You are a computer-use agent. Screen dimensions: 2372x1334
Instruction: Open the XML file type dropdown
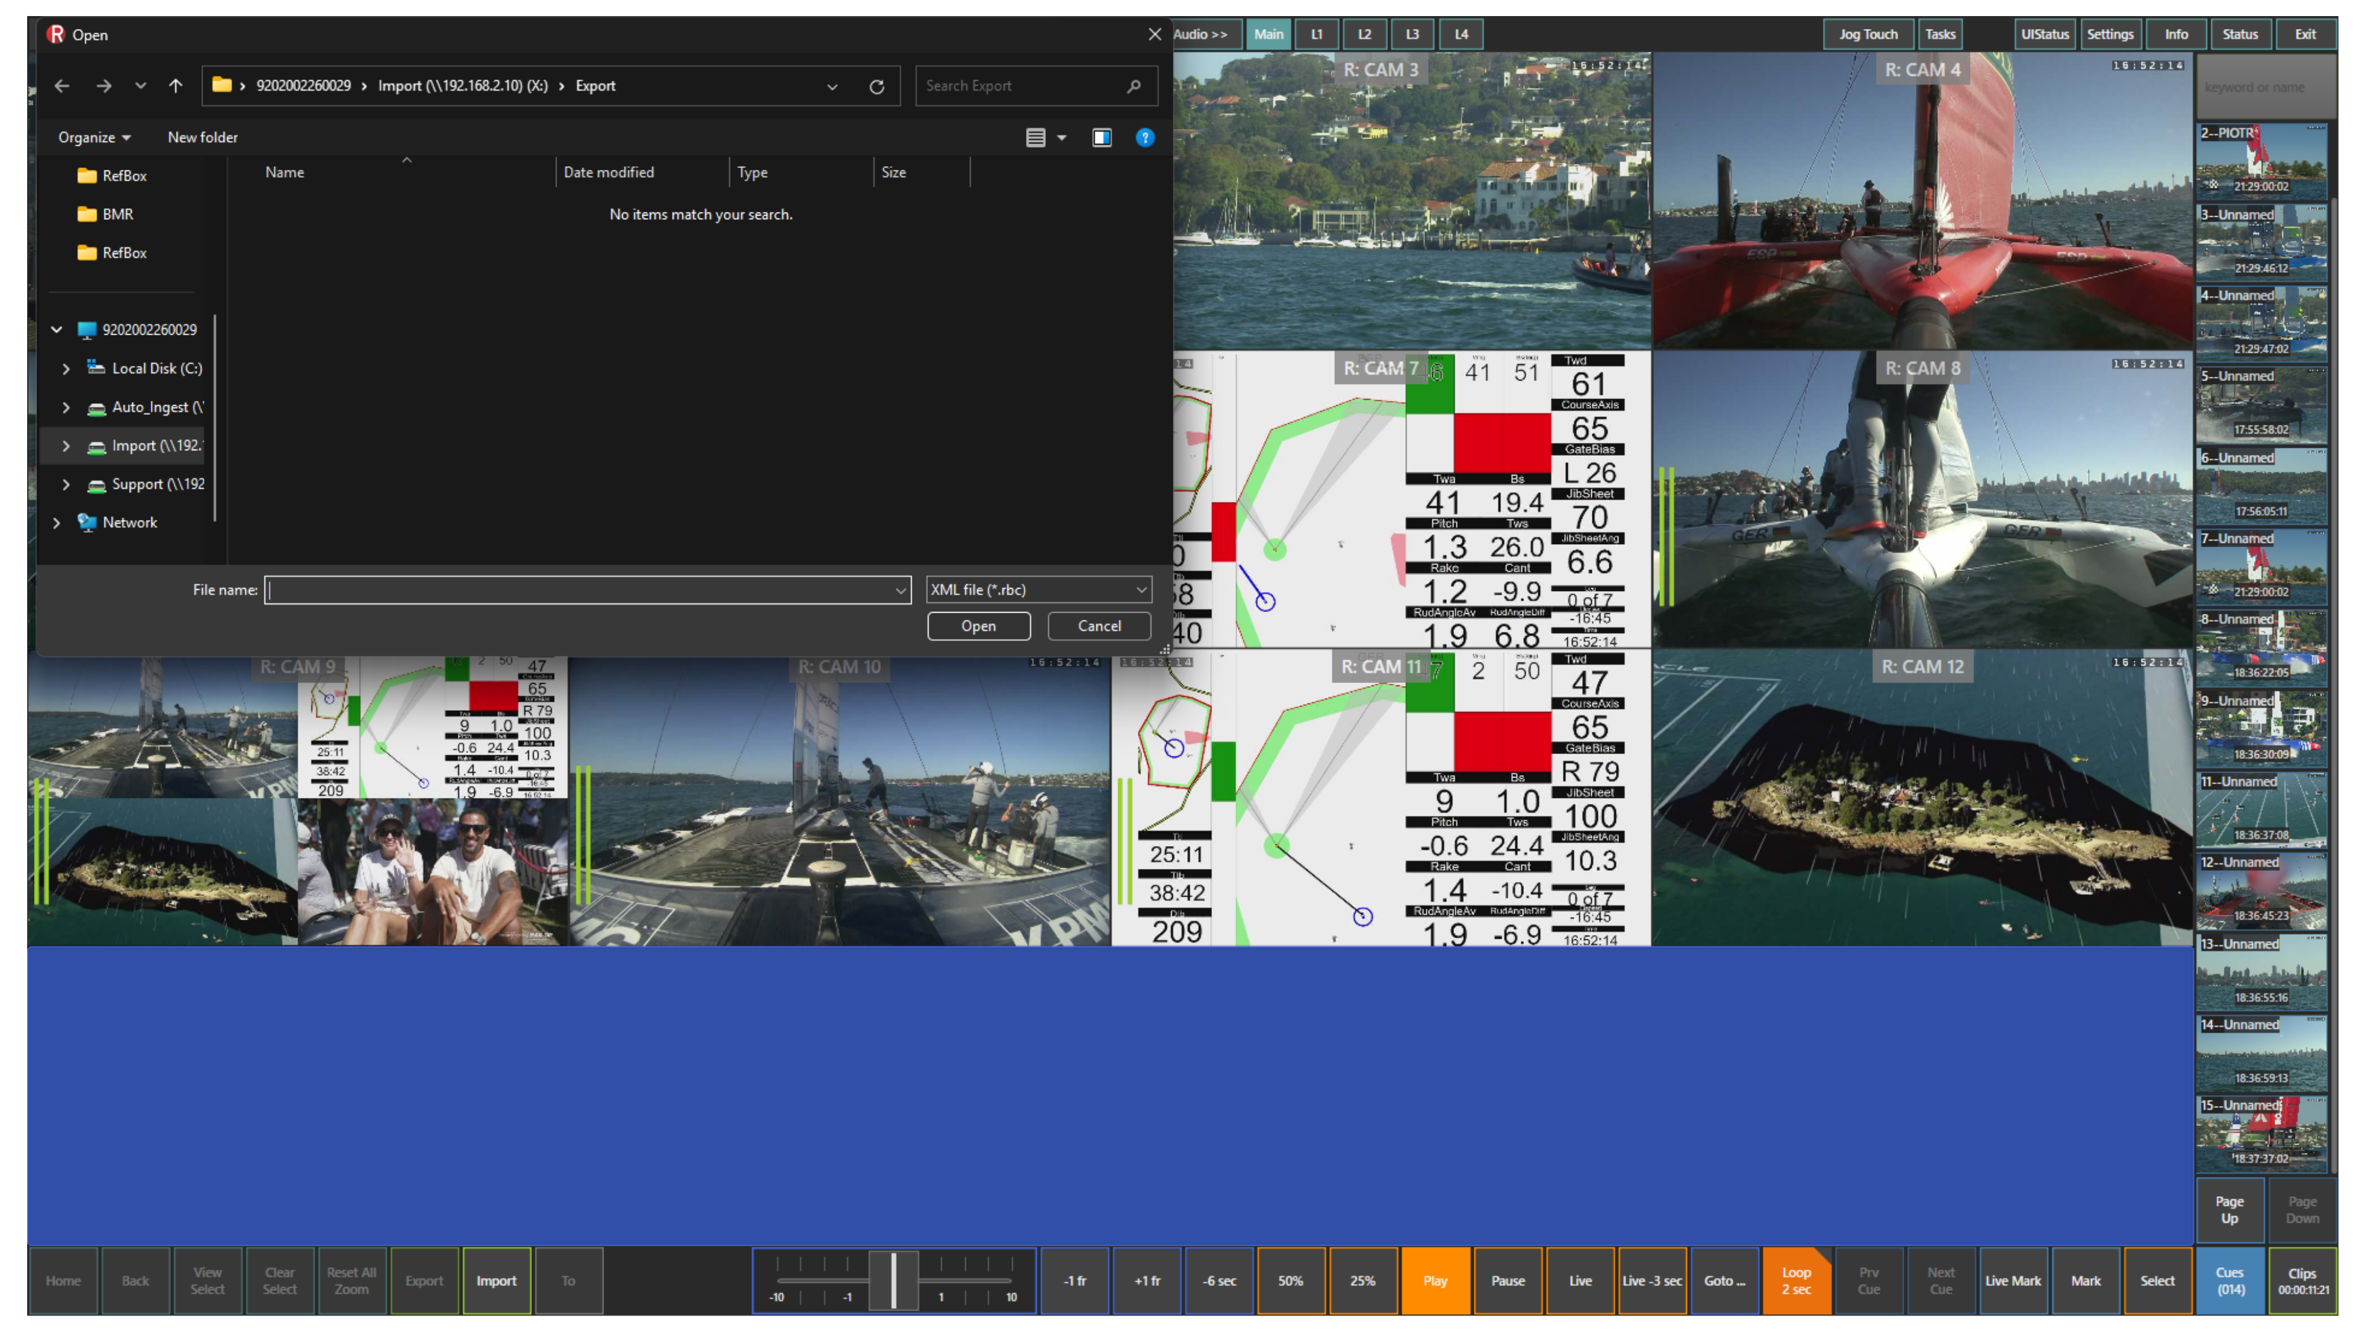tap(1038, 589)
